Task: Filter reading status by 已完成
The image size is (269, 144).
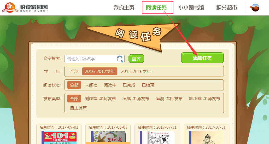Action: pyautogui.click(x=129, y=85)
